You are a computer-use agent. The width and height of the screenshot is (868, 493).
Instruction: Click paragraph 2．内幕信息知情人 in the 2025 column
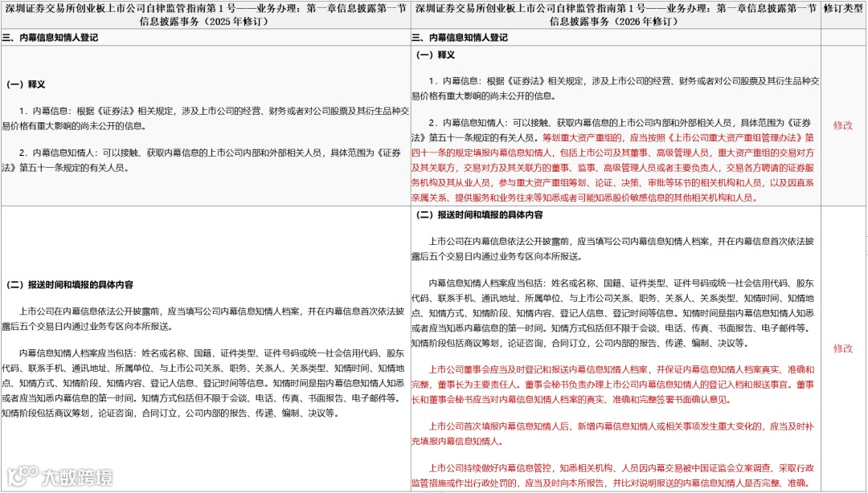202,160
